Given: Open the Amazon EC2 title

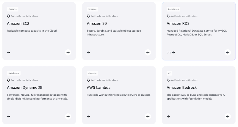Looking at the screenshot, I should tap(18, 23).
